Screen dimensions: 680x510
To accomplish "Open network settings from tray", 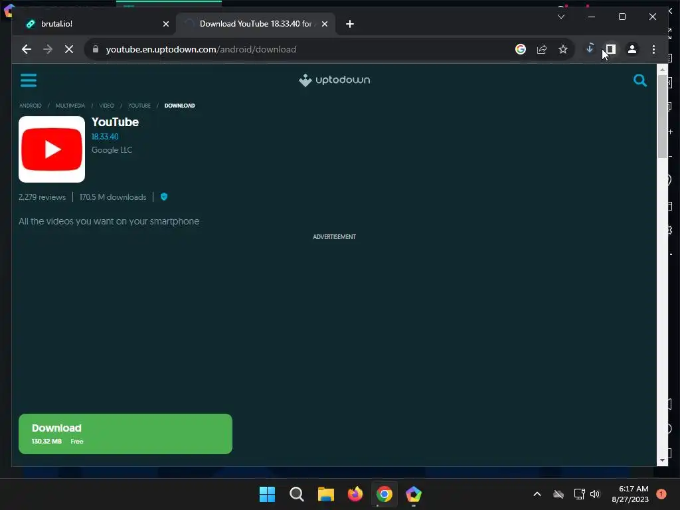I will coord(579,494).
